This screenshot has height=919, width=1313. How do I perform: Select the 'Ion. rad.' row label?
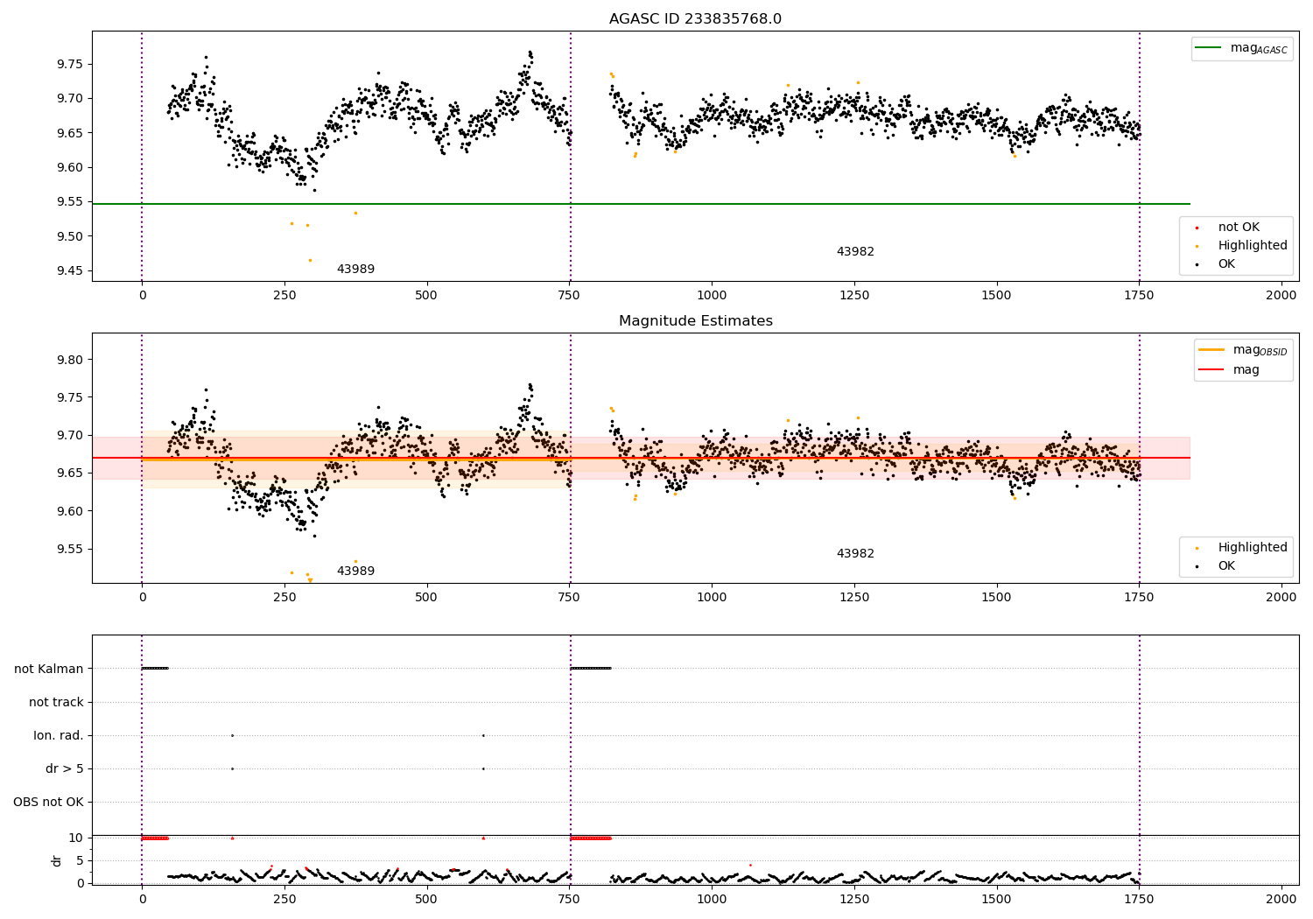(x=59, y=736)
